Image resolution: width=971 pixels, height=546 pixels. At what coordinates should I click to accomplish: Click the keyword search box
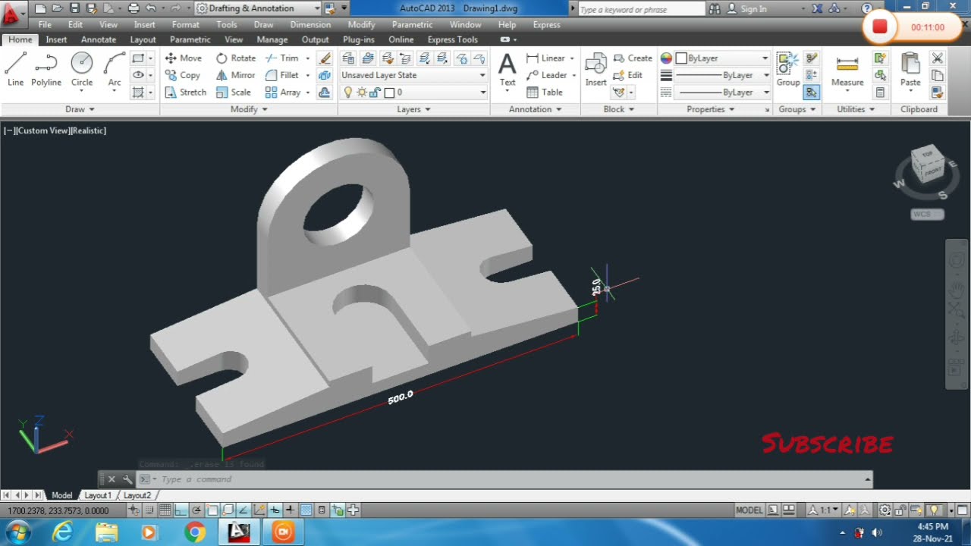coord(641,9)
